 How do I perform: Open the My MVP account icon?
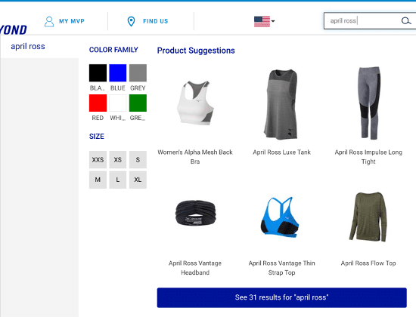pos(49,21)
